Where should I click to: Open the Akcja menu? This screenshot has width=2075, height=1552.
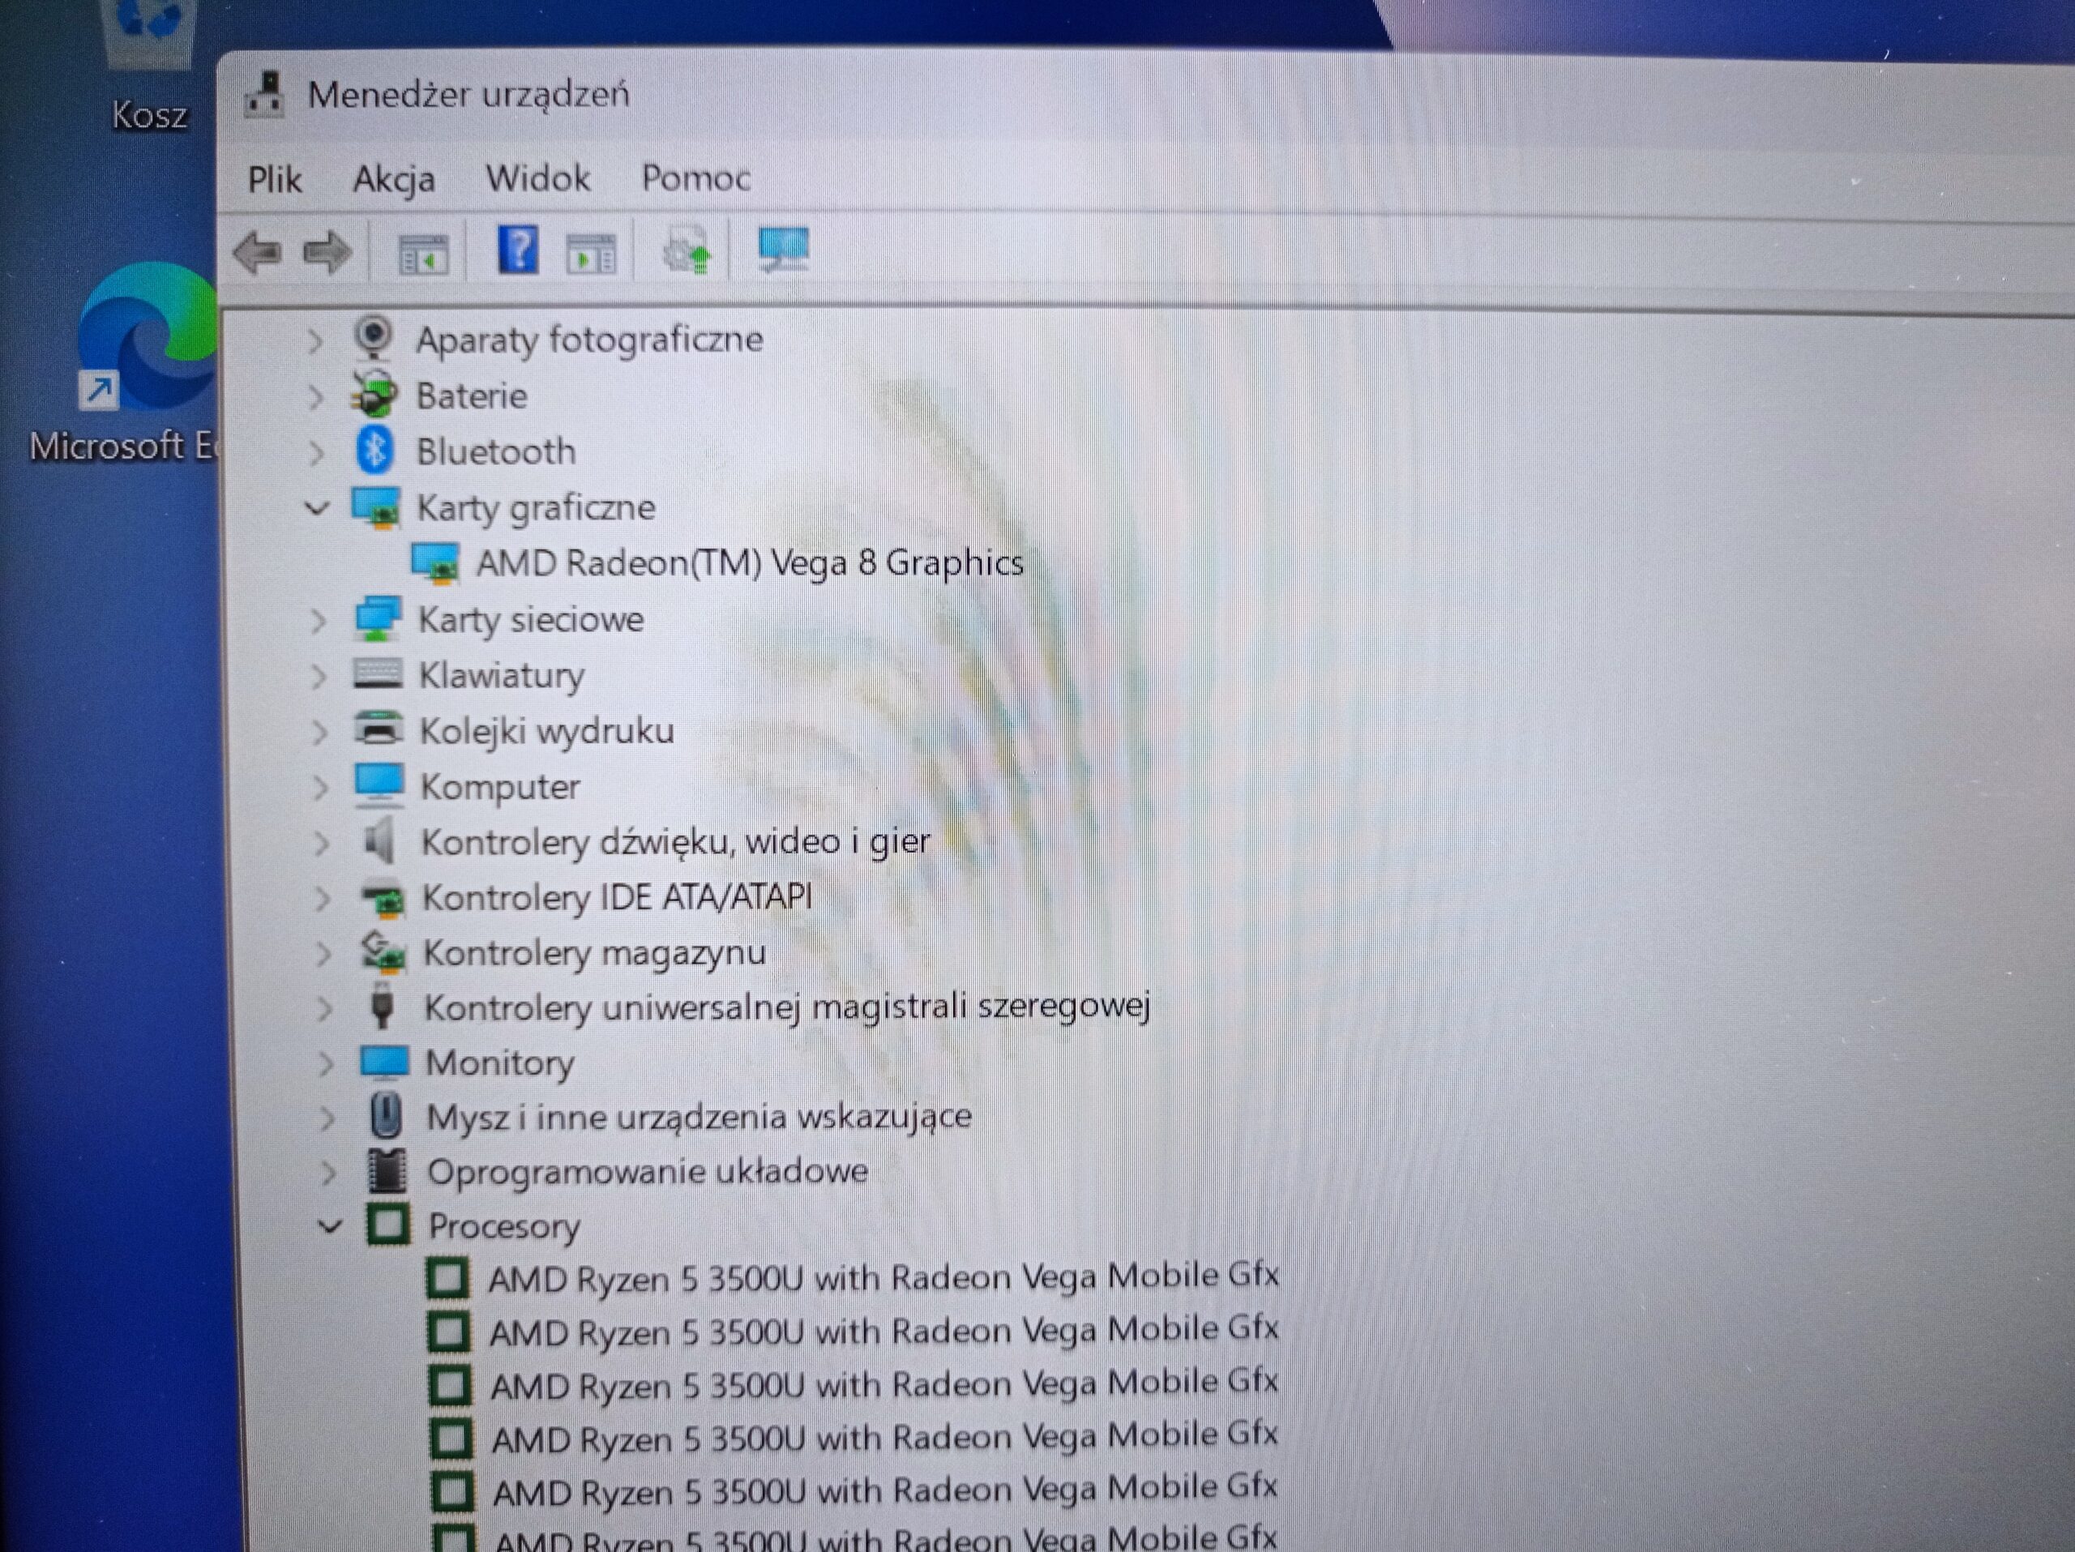tap(394, 179)
